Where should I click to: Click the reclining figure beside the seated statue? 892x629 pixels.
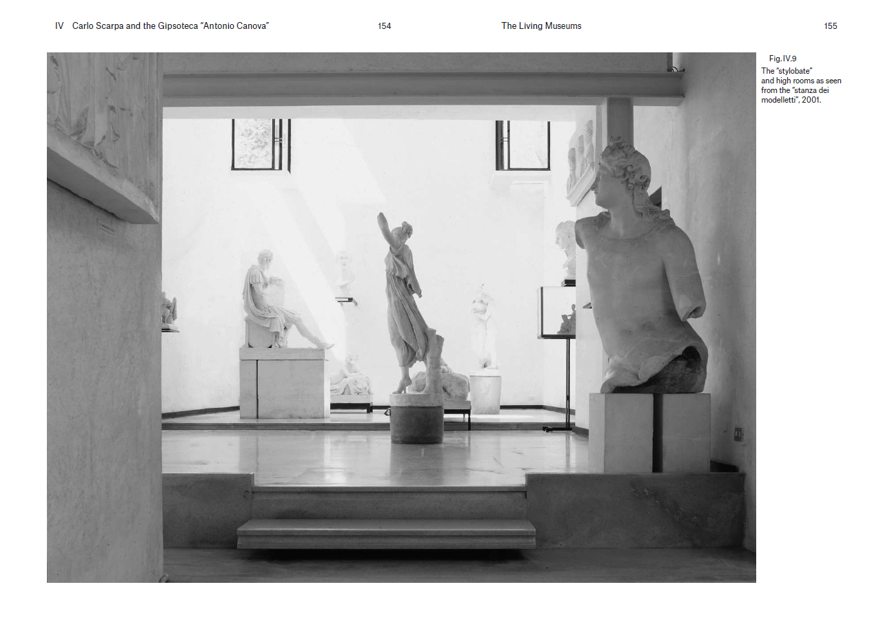pos(350,378)
